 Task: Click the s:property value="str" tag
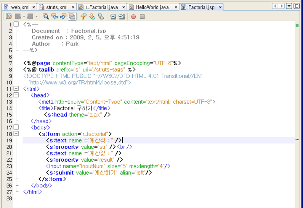[x=81, y=147]
